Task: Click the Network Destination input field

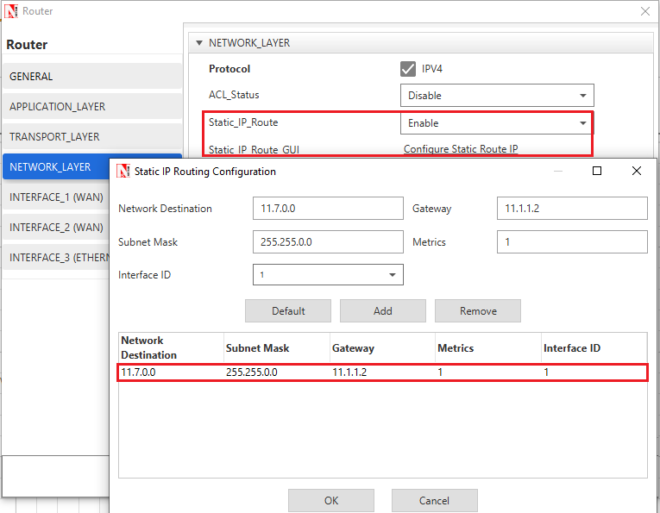Action: coord(328,209)
